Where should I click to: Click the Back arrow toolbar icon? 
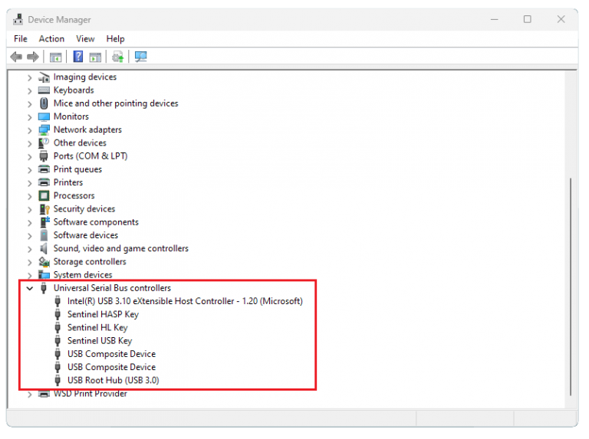(x=16, y=57)
